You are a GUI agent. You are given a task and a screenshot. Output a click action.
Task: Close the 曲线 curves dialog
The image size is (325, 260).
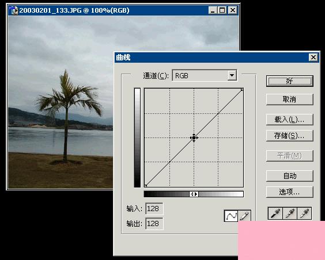pos(313,58)
